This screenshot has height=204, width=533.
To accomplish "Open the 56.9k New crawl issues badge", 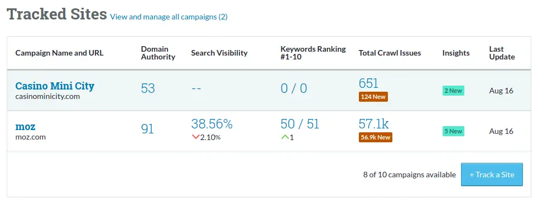I will [375, 137].
